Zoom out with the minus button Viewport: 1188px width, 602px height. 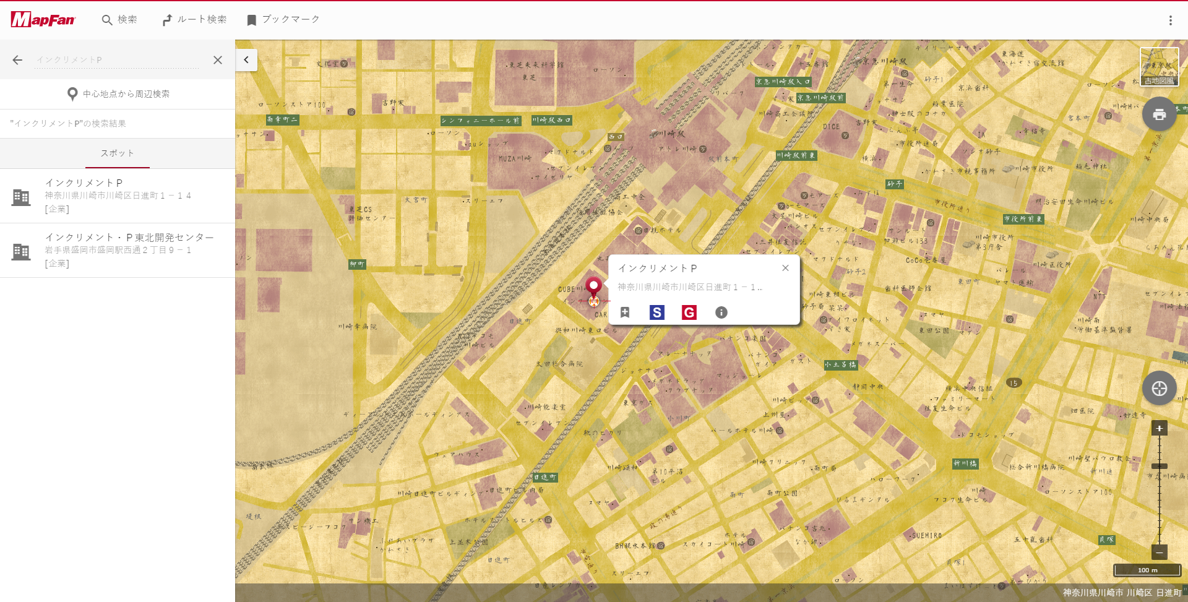coord(1160,552)
